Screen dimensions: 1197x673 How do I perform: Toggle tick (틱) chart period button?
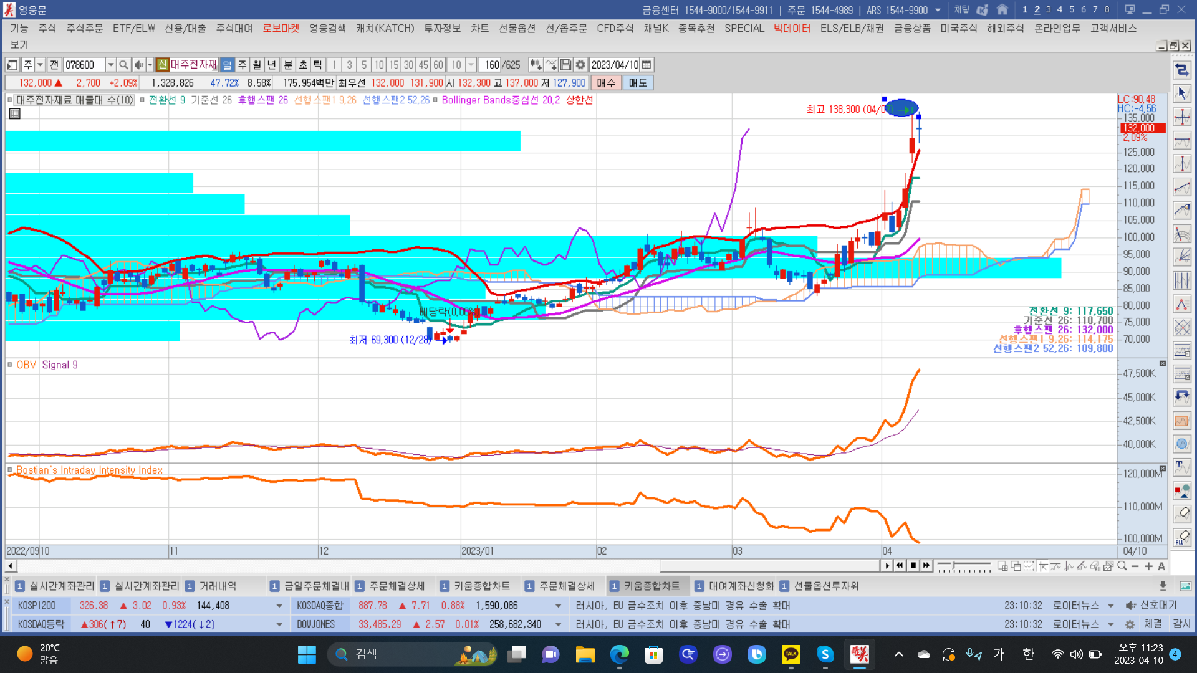tap(317, 65)
